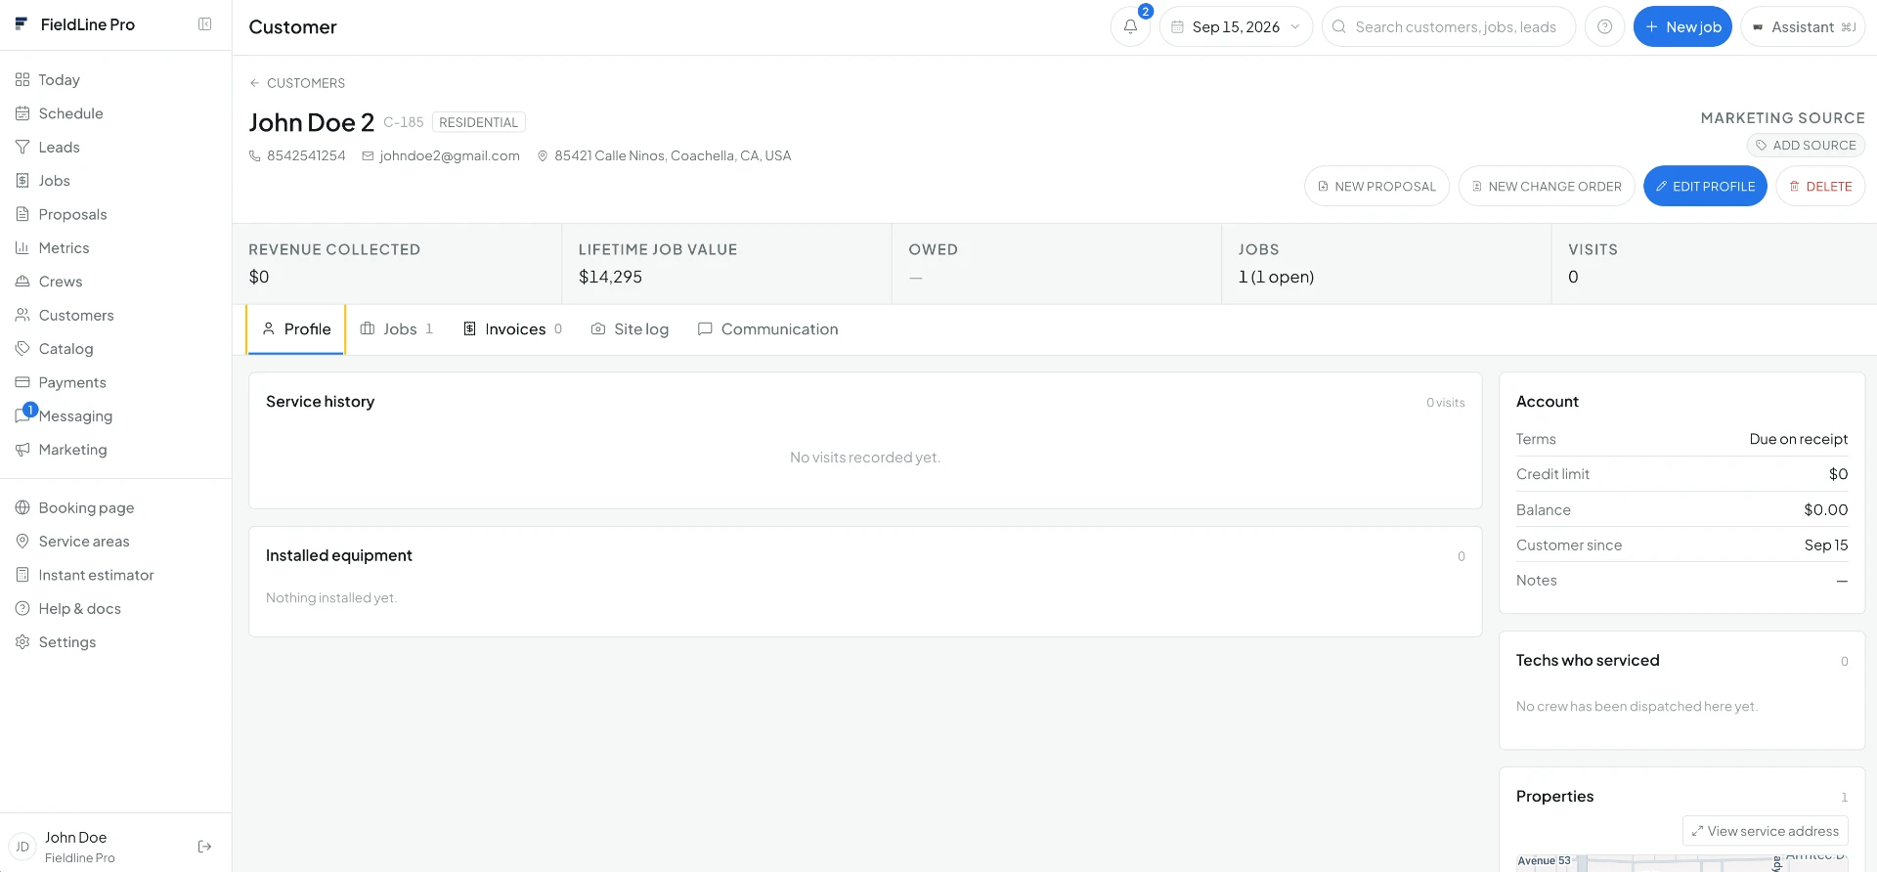Click NEW CHANGE ORDER button
This screenshot has height=872, width=1877.
click(1547, 186)
